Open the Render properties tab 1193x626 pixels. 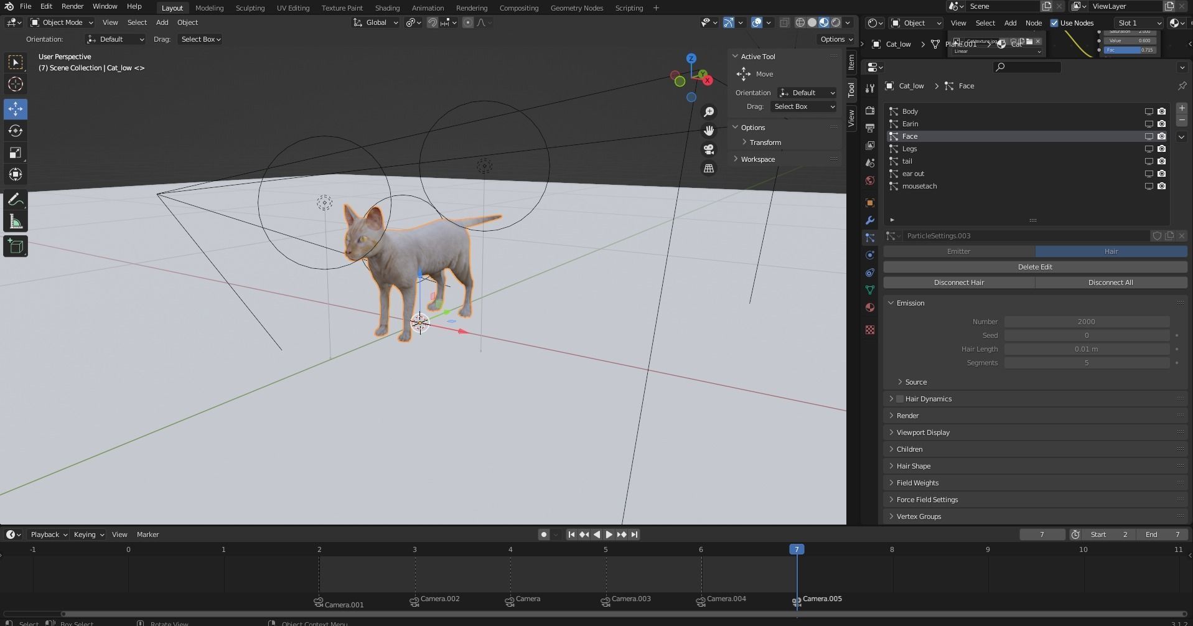tap(870, 110)
